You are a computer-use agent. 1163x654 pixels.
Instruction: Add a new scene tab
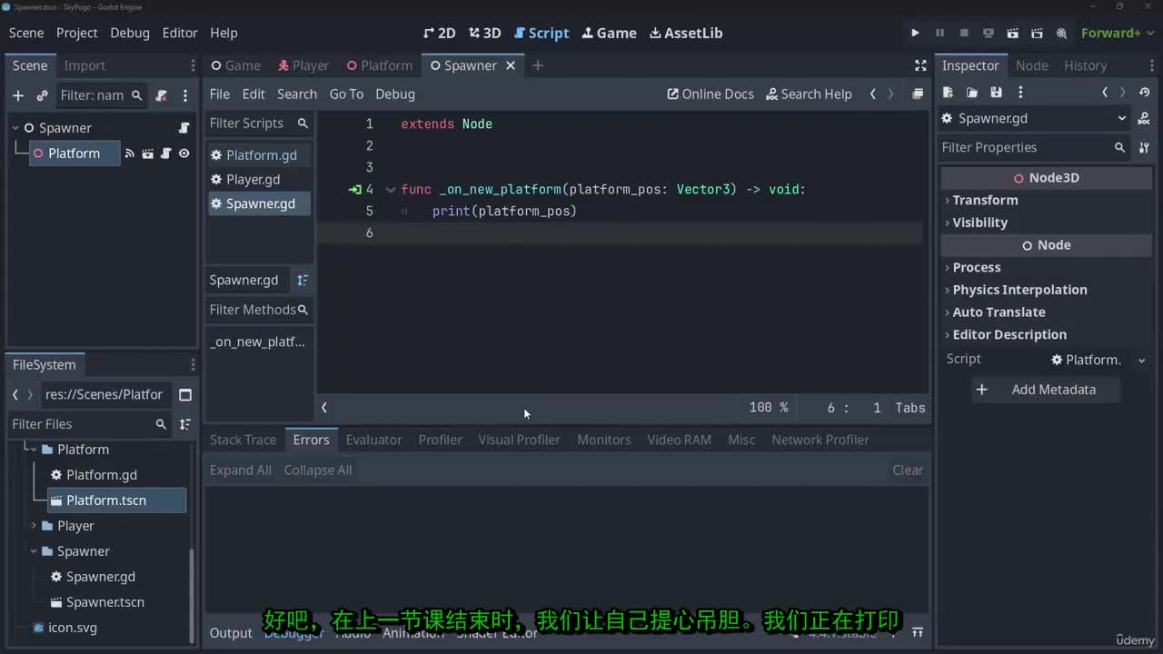pyautogui.click(x=538, y=65)
